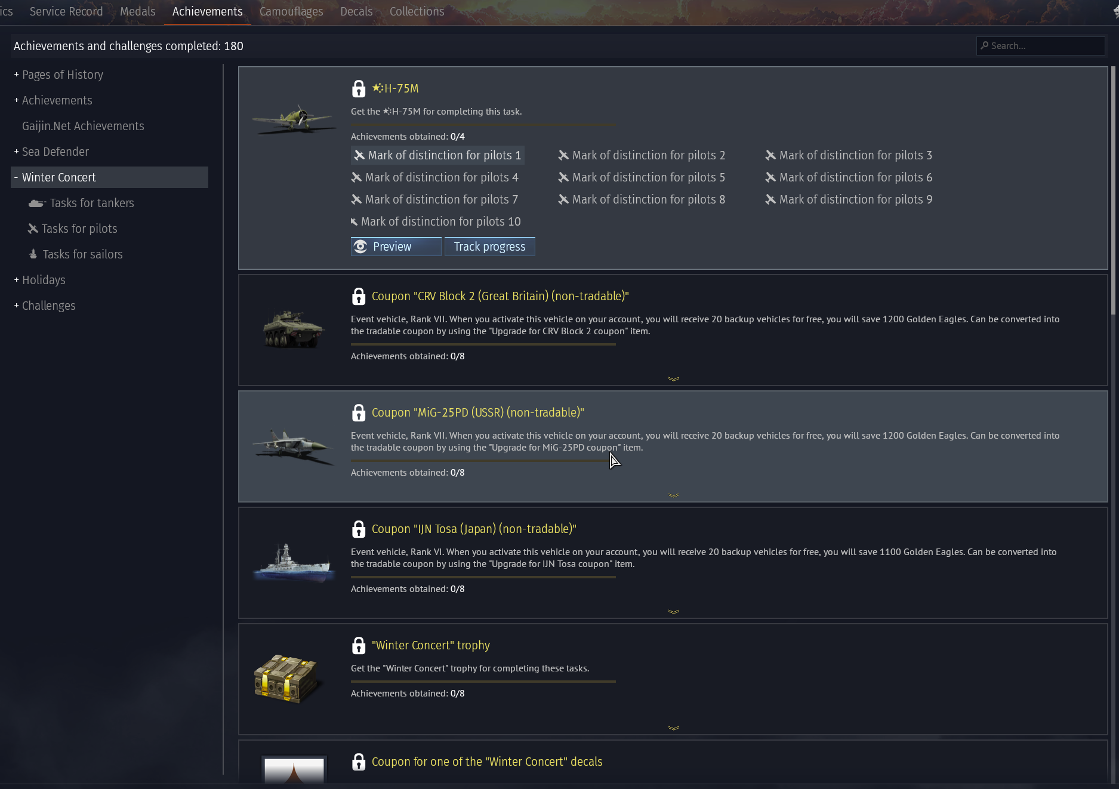Open the H-75M reward title
The width and height of the screenshot is (1119, 789).
[x=396, y=88]
